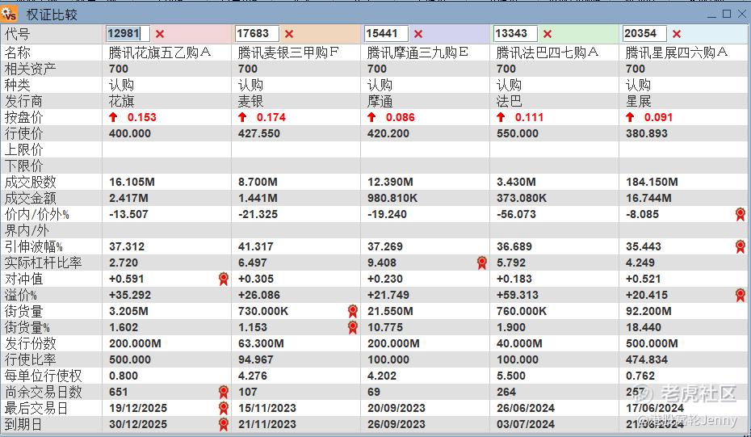
Task: Click last trading date 20/09/2023
Action: point(396,408)
